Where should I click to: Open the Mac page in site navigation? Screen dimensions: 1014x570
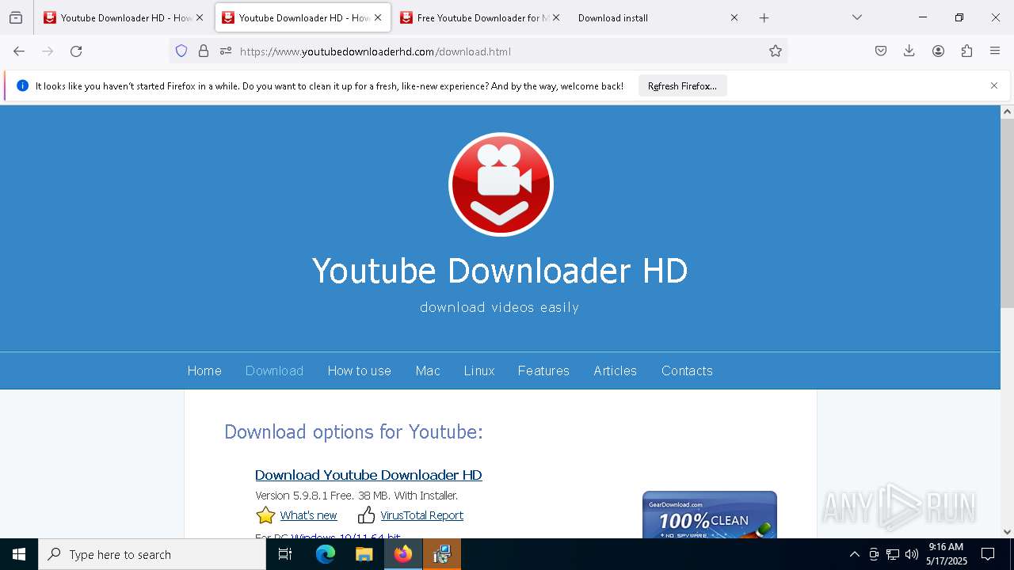(x=428, y=370)
